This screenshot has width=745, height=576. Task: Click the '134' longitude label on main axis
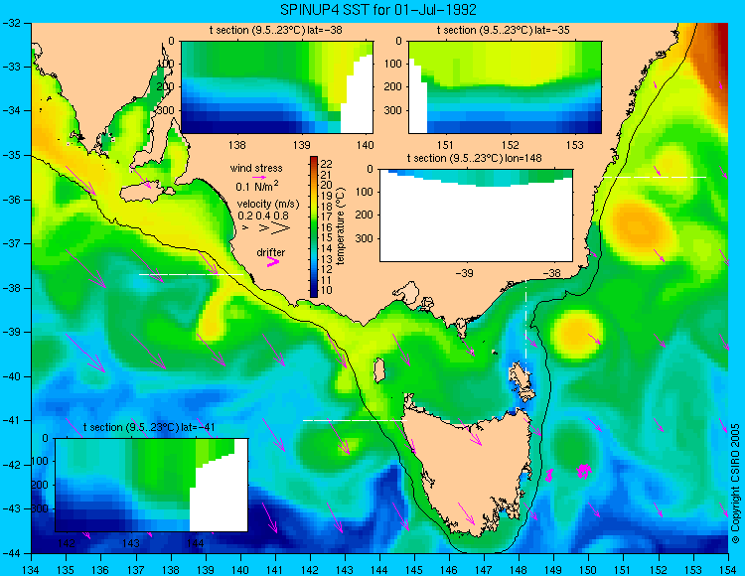(31, 569)
